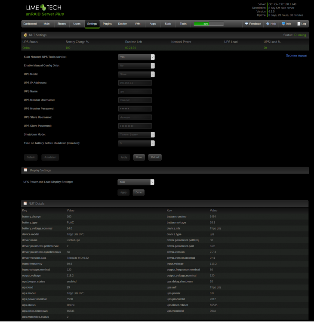Viewport: 314px width, 323px height.
Task: Click the ups.beeper.status key
Action: [x=34, y=281]
